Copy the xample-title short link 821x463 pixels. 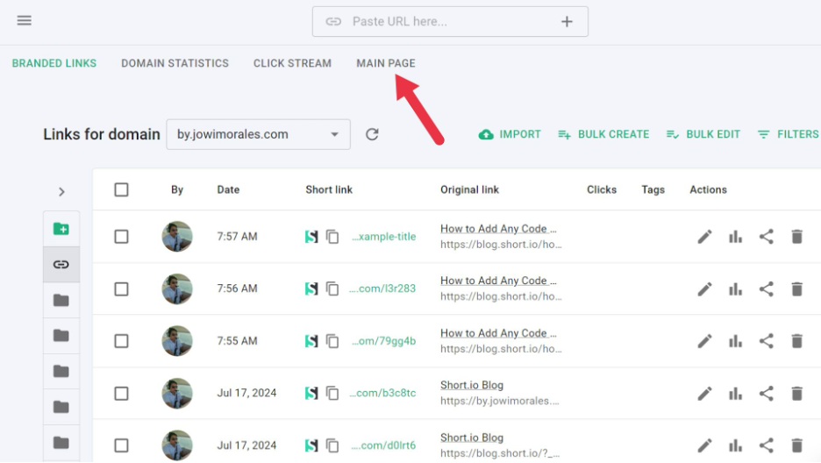click(332, 237)
